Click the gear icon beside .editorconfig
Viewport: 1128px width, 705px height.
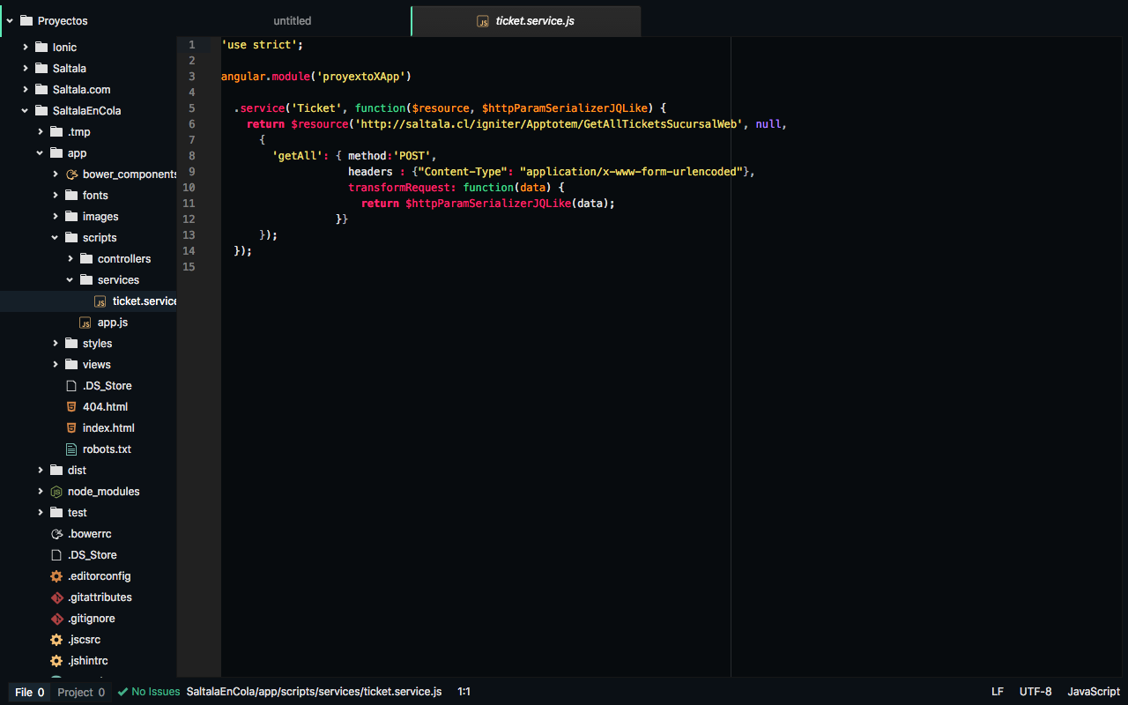56,575
